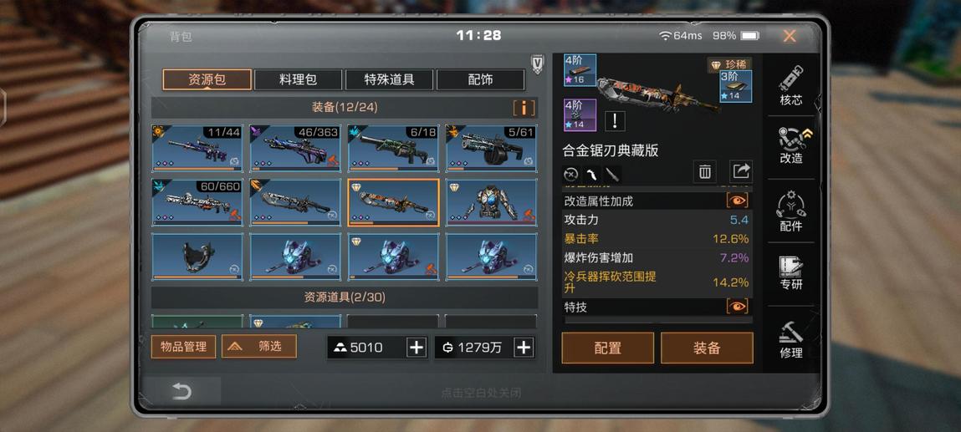
Task: Open the 改造 modification sidebar icon
Action: tap(790, 145)
